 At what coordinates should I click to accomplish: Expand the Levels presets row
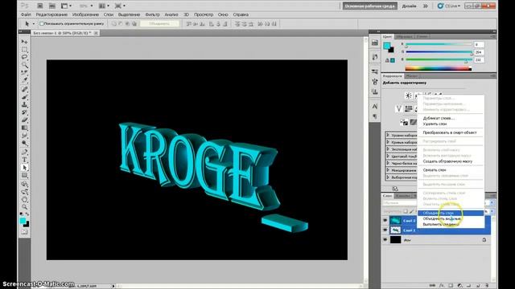tap(388, 135)
